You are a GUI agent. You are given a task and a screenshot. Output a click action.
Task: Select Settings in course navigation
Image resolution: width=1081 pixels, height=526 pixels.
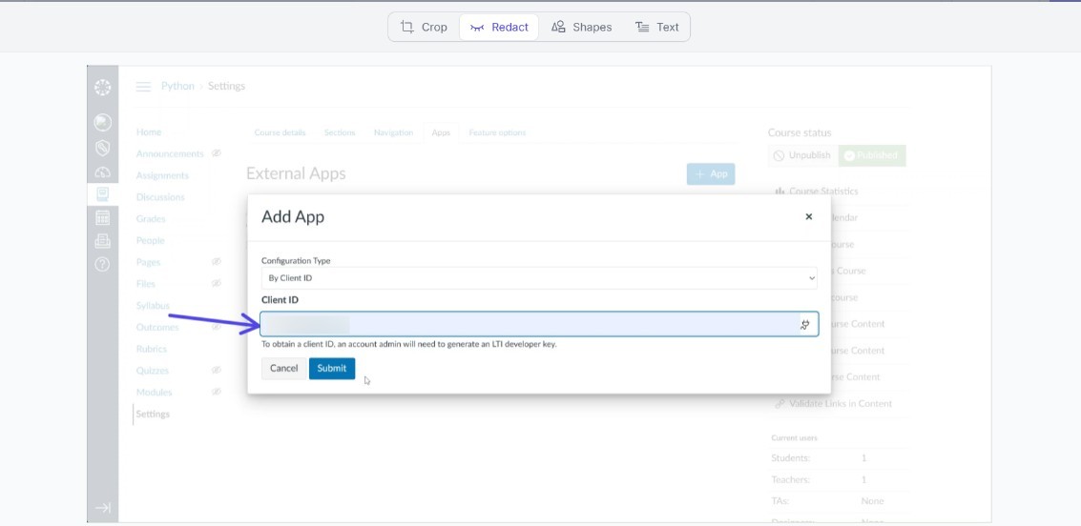click(153, 414)
